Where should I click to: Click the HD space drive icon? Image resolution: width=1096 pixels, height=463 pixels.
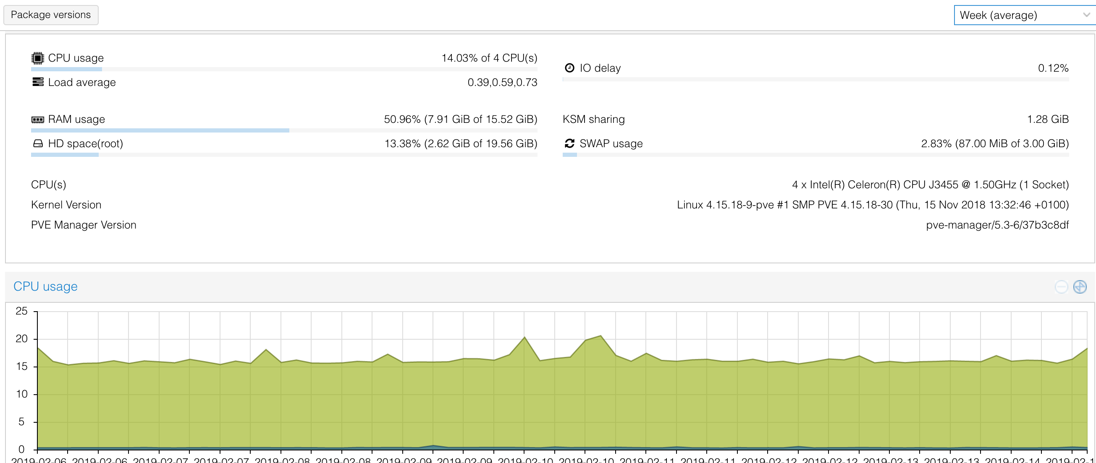[x=37, y=143]
